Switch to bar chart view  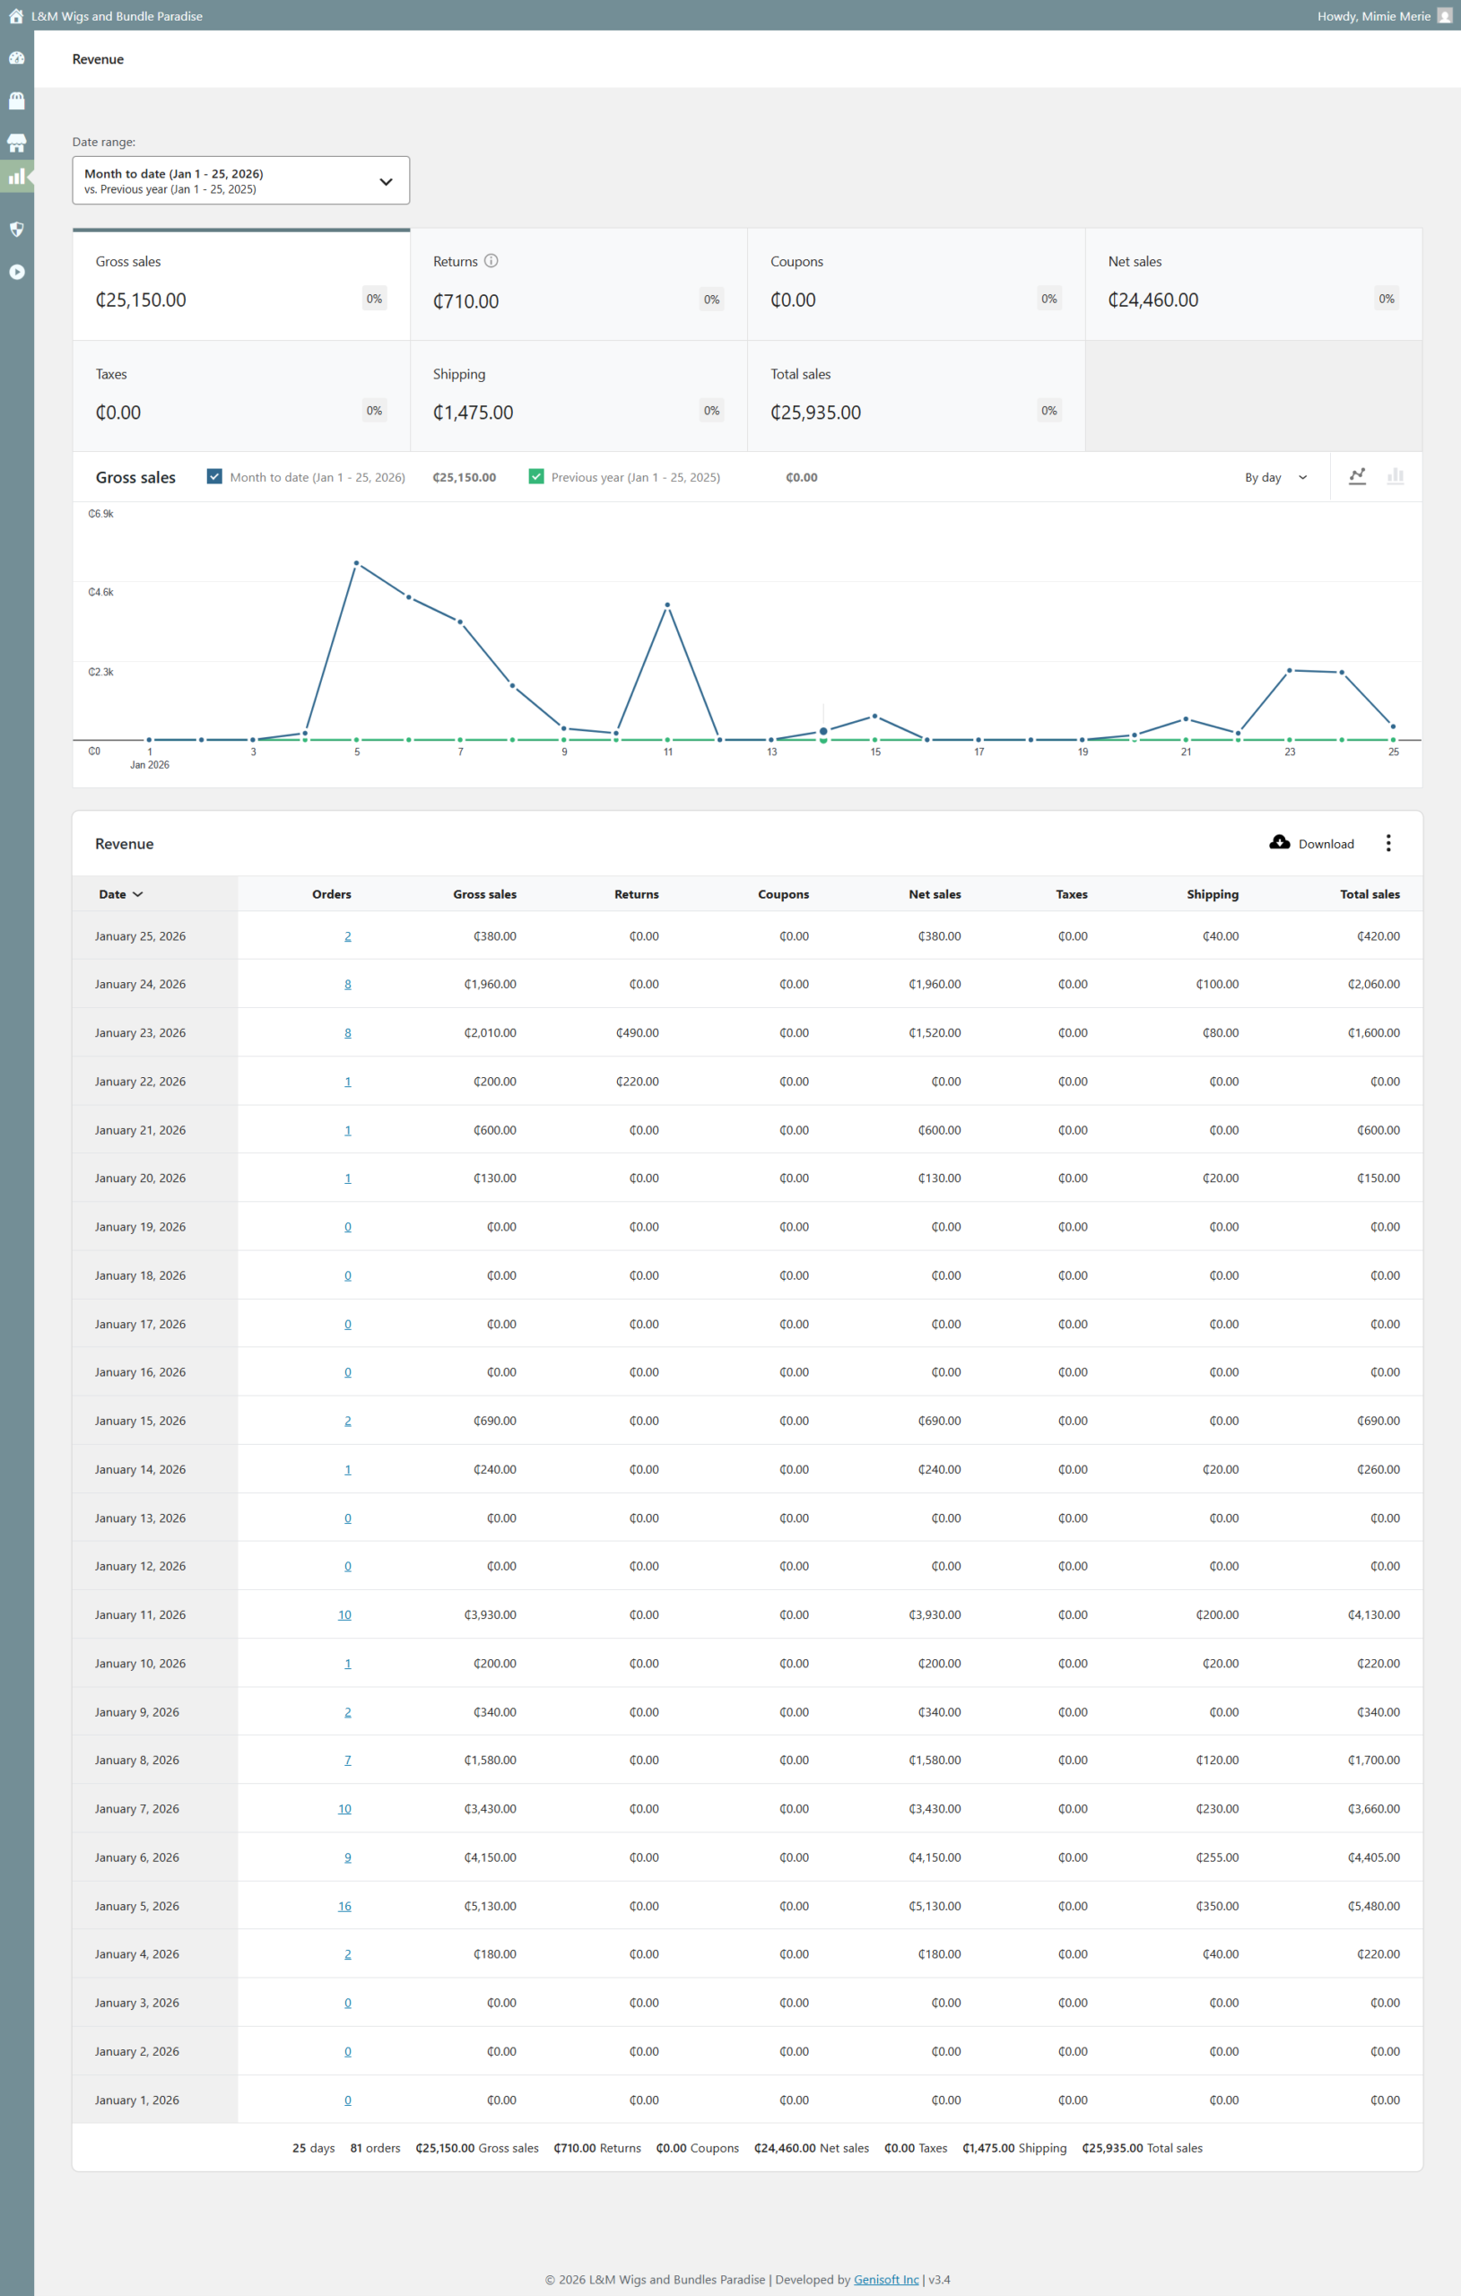(x=1395, y=475)
